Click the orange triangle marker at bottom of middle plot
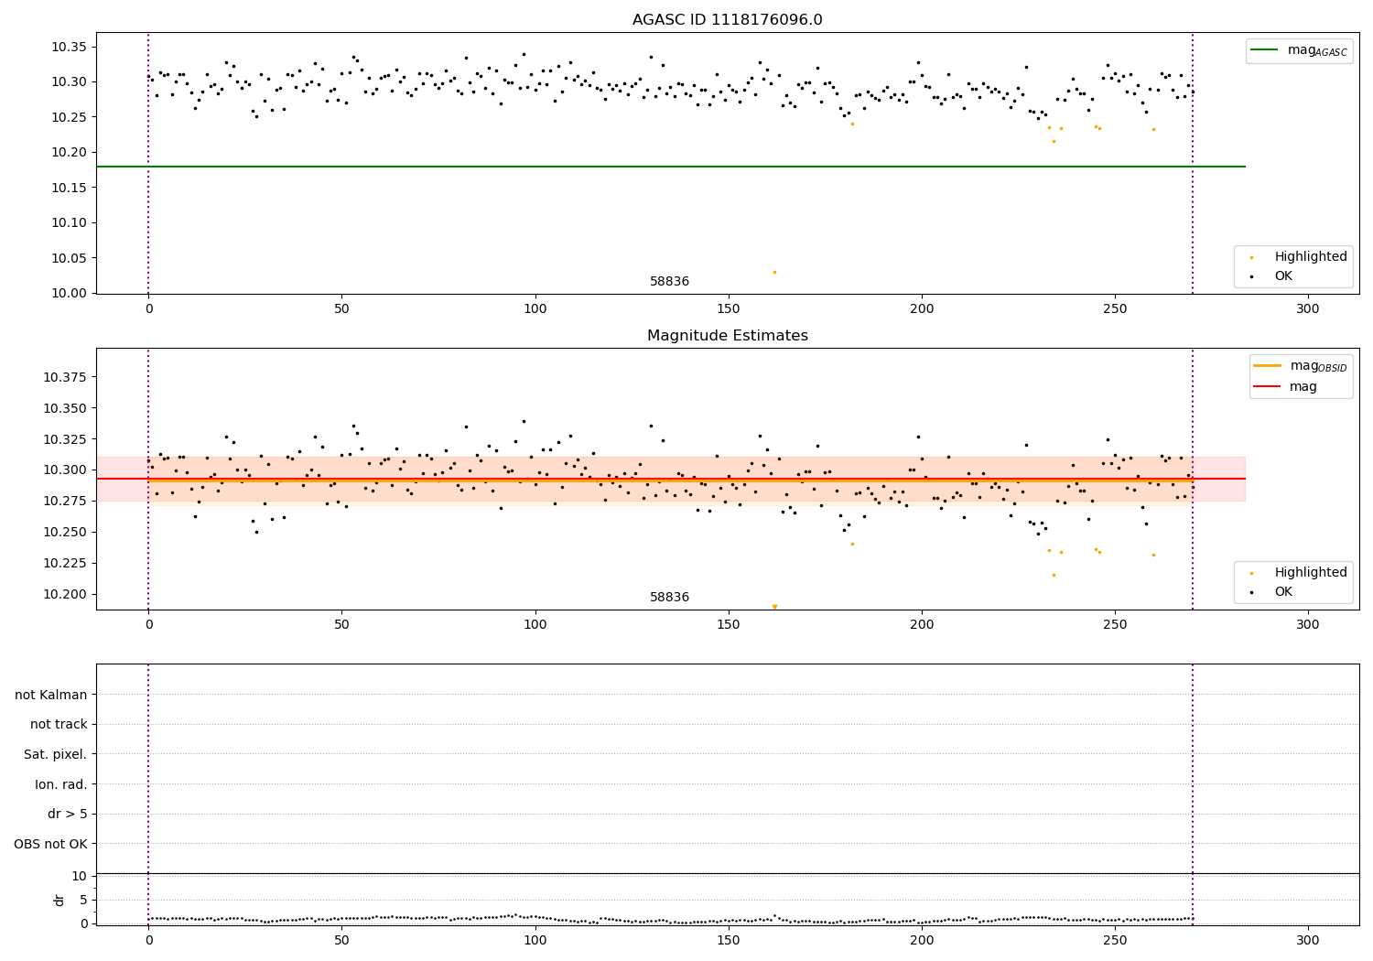The width and height of the screenshot is (1373, 961). tap(774, 607)
